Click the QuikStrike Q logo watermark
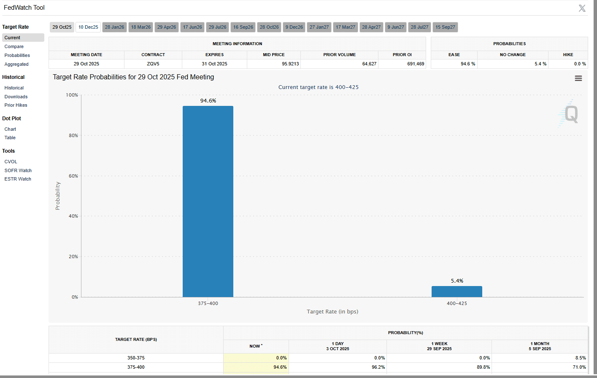597x378 pixels. tap(570, 114)
